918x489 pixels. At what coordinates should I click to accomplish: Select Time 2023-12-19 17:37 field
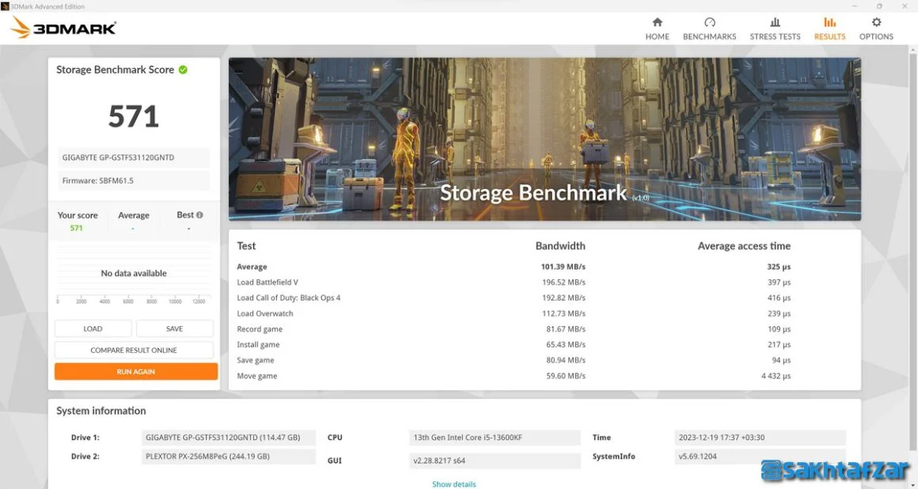point(760,438)
